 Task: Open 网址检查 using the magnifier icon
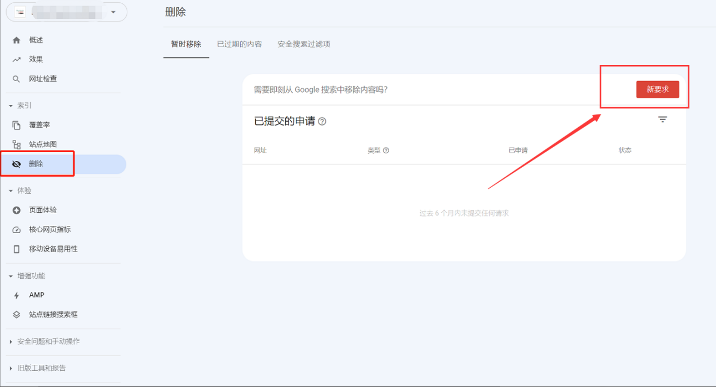(x=17, y=78)
